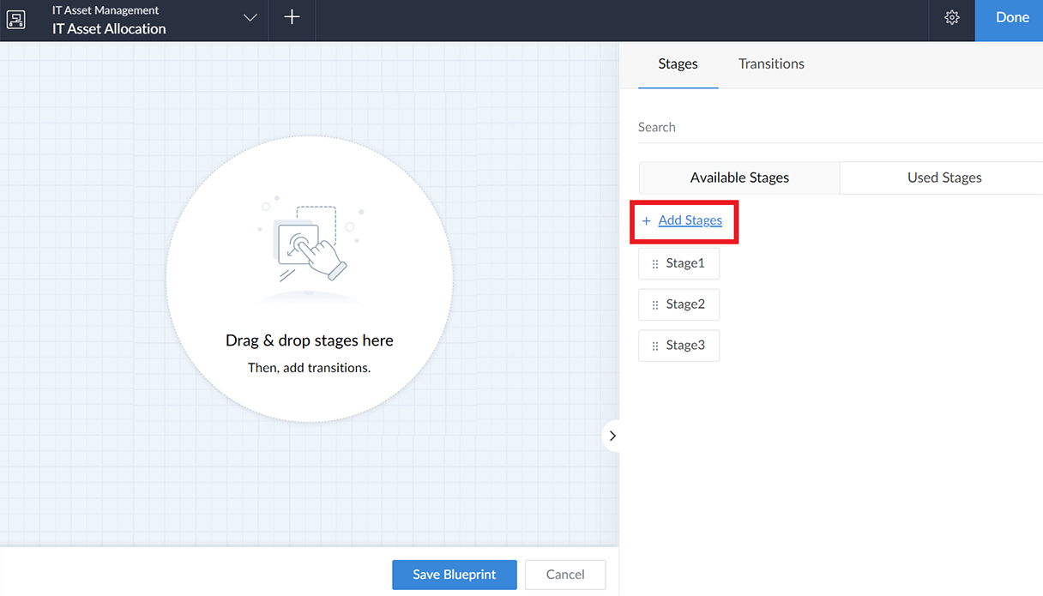This screenshot has height=596, width=1043.
Task: Click the Add Stages link
Action: 689,220
